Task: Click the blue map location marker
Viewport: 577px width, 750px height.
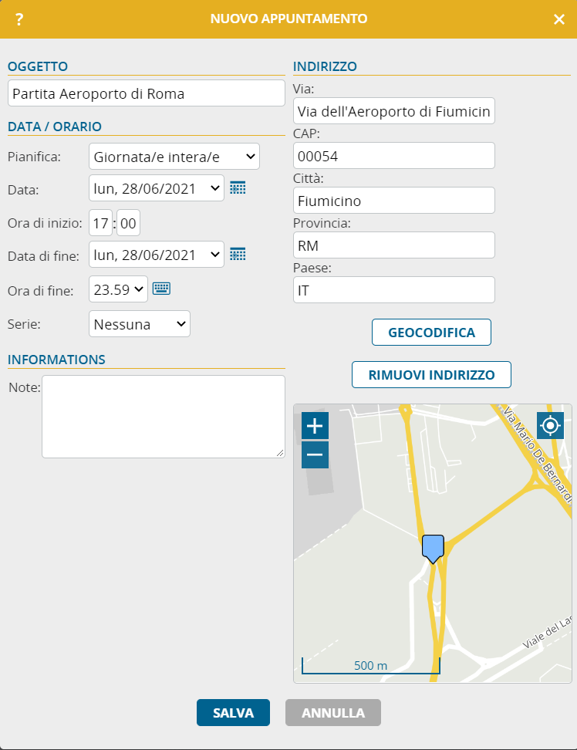Action: point(433,547)
